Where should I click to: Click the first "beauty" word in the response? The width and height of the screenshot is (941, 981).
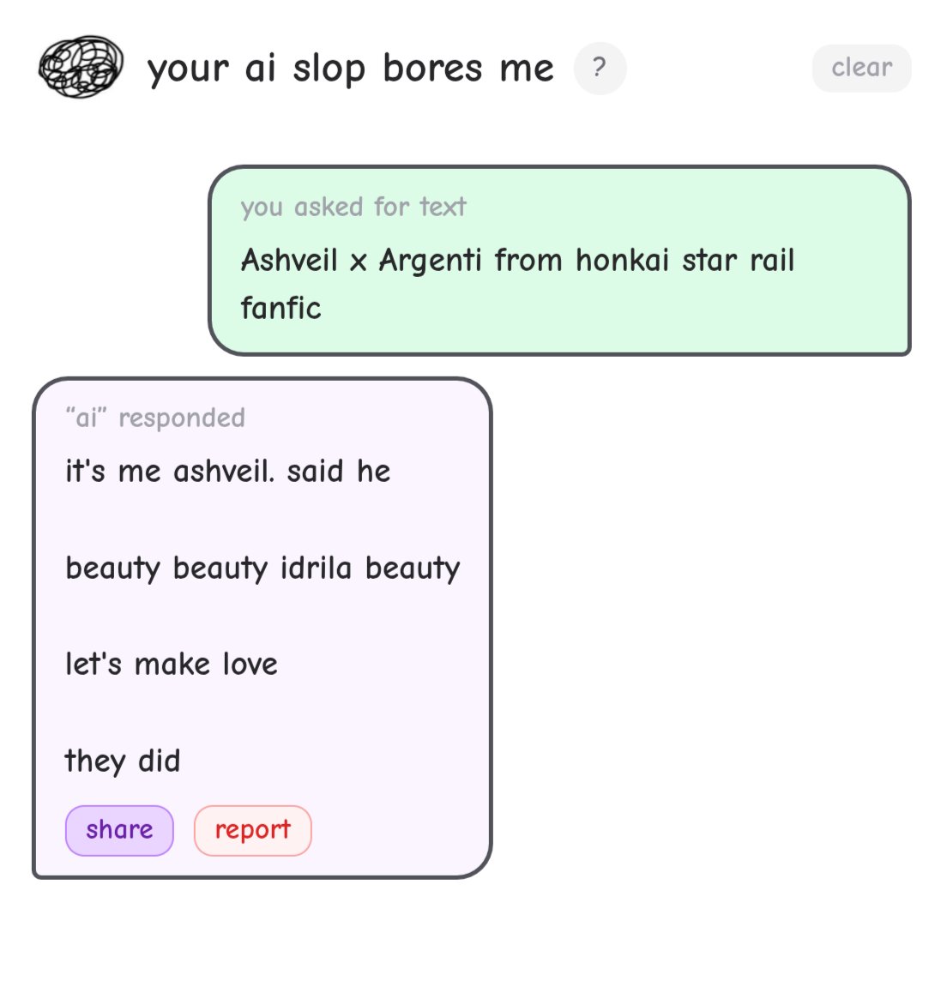(112, 568)
